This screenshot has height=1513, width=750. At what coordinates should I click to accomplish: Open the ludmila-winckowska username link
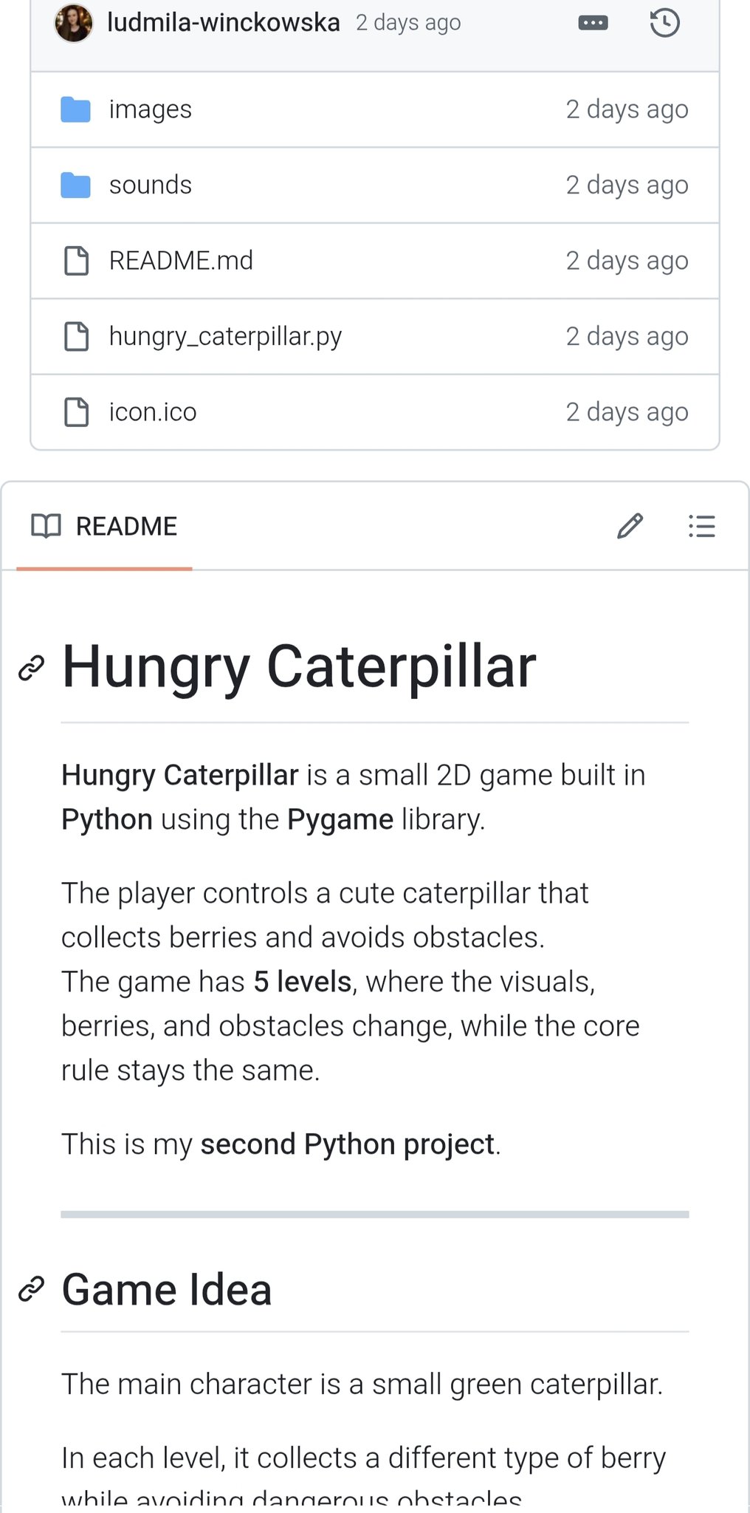click(224, 23)
